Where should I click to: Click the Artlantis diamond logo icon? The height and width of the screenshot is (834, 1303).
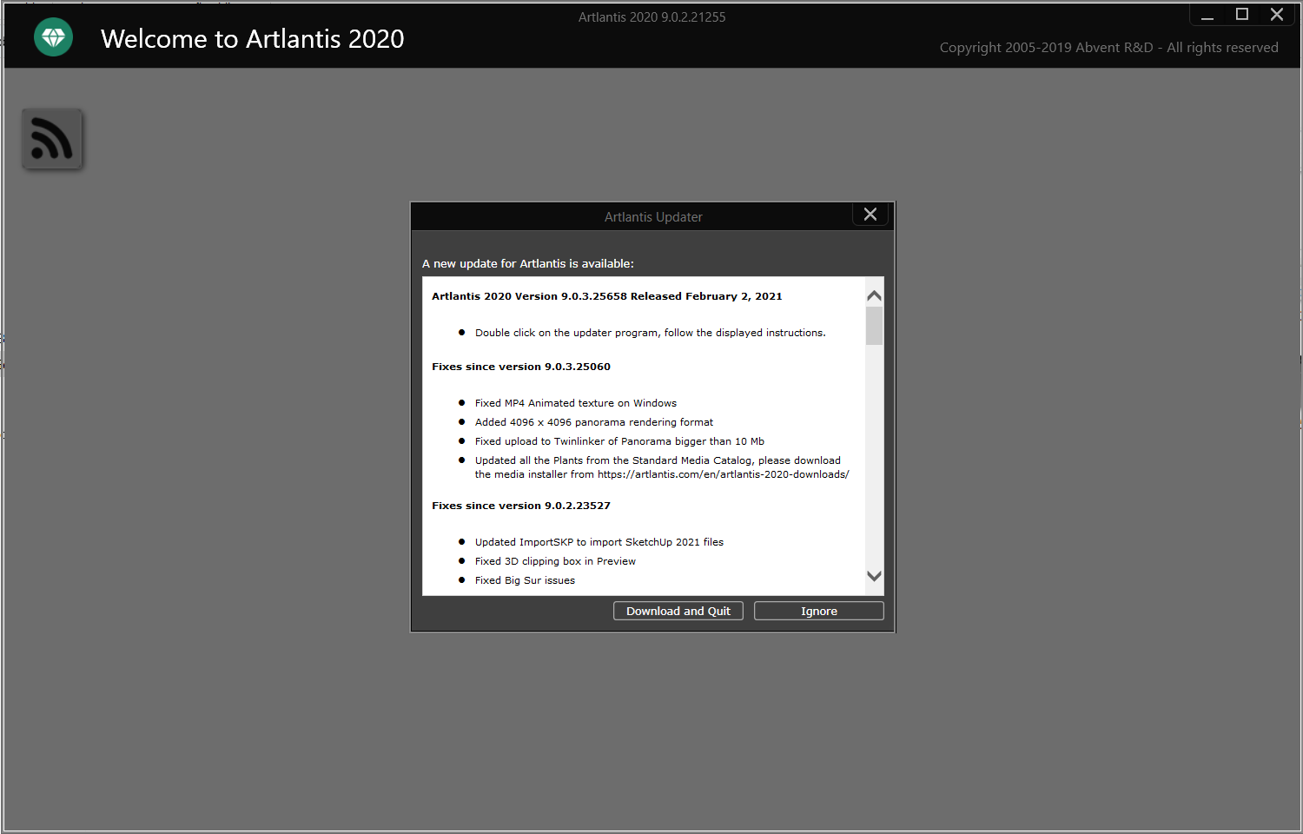(53, 37)
